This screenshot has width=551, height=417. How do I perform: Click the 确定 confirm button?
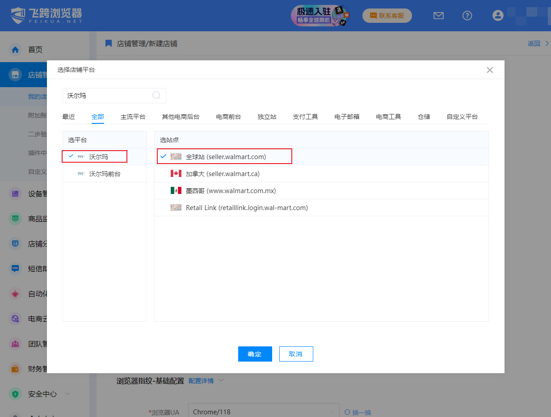(x=255, y=354)
